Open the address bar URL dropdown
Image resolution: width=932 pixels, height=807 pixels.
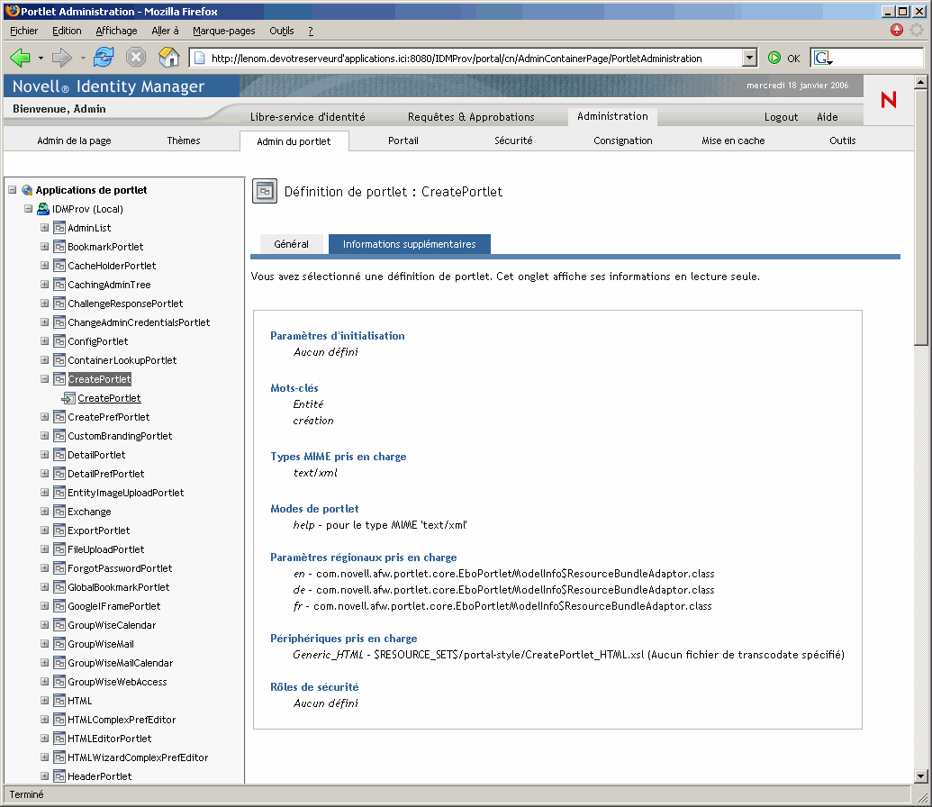(749, 58)
